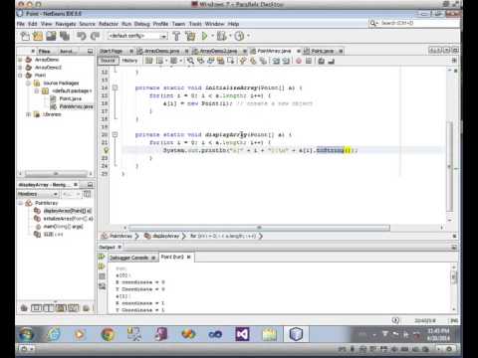Open the Debug menu
This screenshot has width=478, height=358.
[141, 24]
